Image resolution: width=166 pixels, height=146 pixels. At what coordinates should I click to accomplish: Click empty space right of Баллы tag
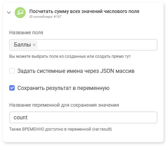point(97,45)
